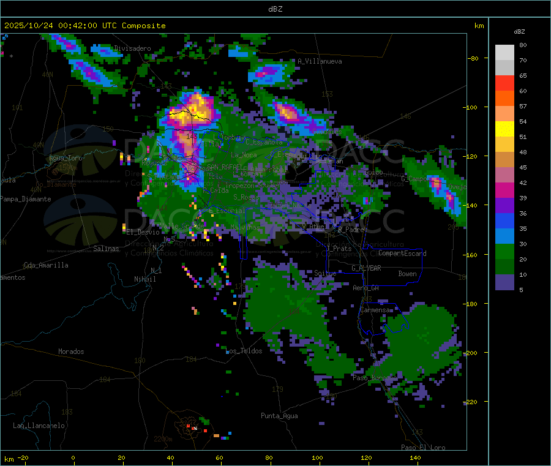Image resolution: width=551 pixels, height=466 pixels.
Task: Click the S_Rosa location label
Action: [246, 197]
